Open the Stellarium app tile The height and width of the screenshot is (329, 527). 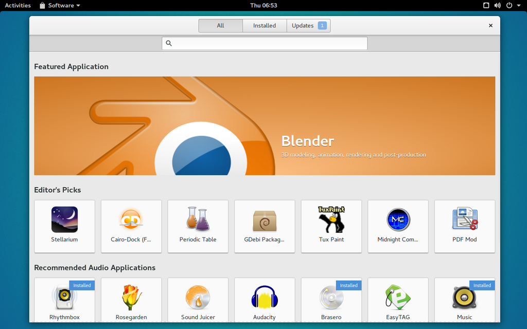point(64,226)
